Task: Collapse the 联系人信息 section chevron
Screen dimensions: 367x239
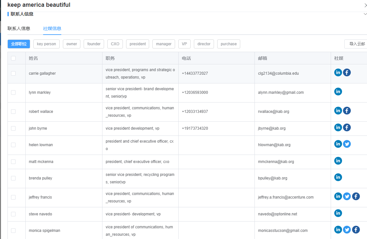Action: pos(365,14)
